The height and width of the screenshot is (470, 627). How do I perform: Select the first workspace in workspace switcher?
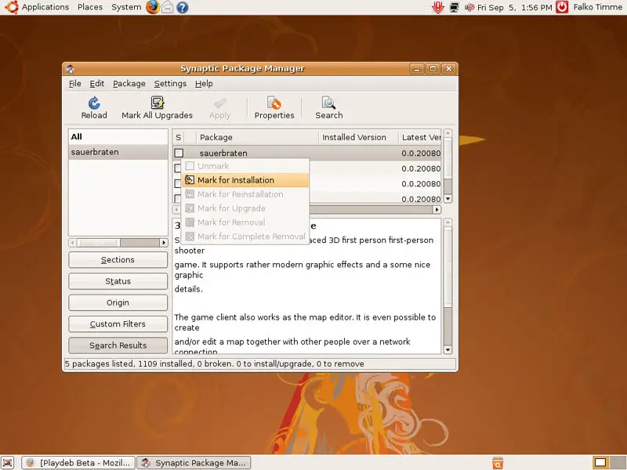click(600, 462)
